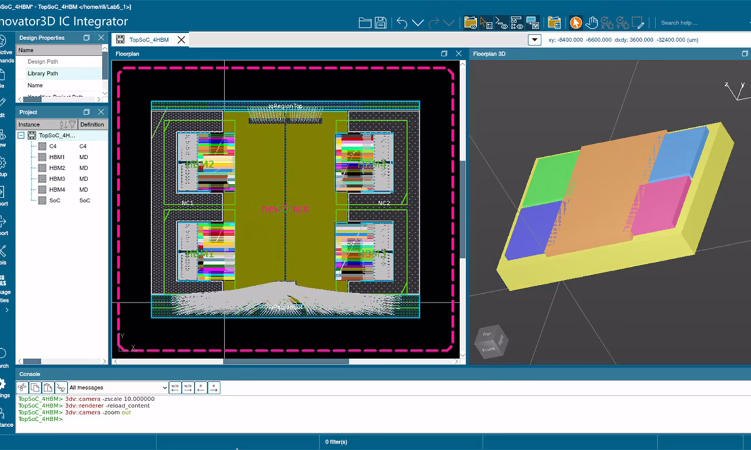The width and height of the screenshot is (751, 450).
Task: Click the Open folder icon in toolbar
Action: [x=365, y=23]
